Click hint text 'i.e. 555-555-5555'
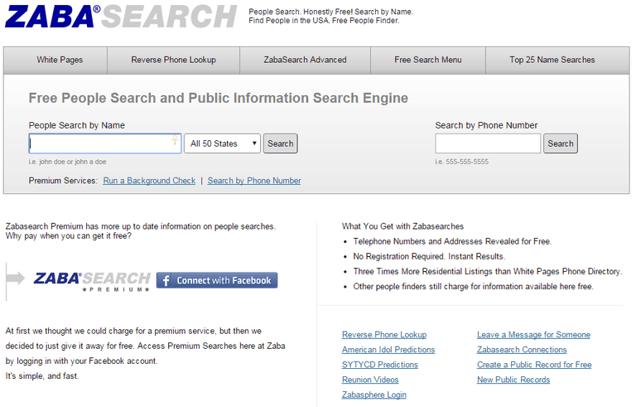Viewport: 636px width, 407px height. 461,162
